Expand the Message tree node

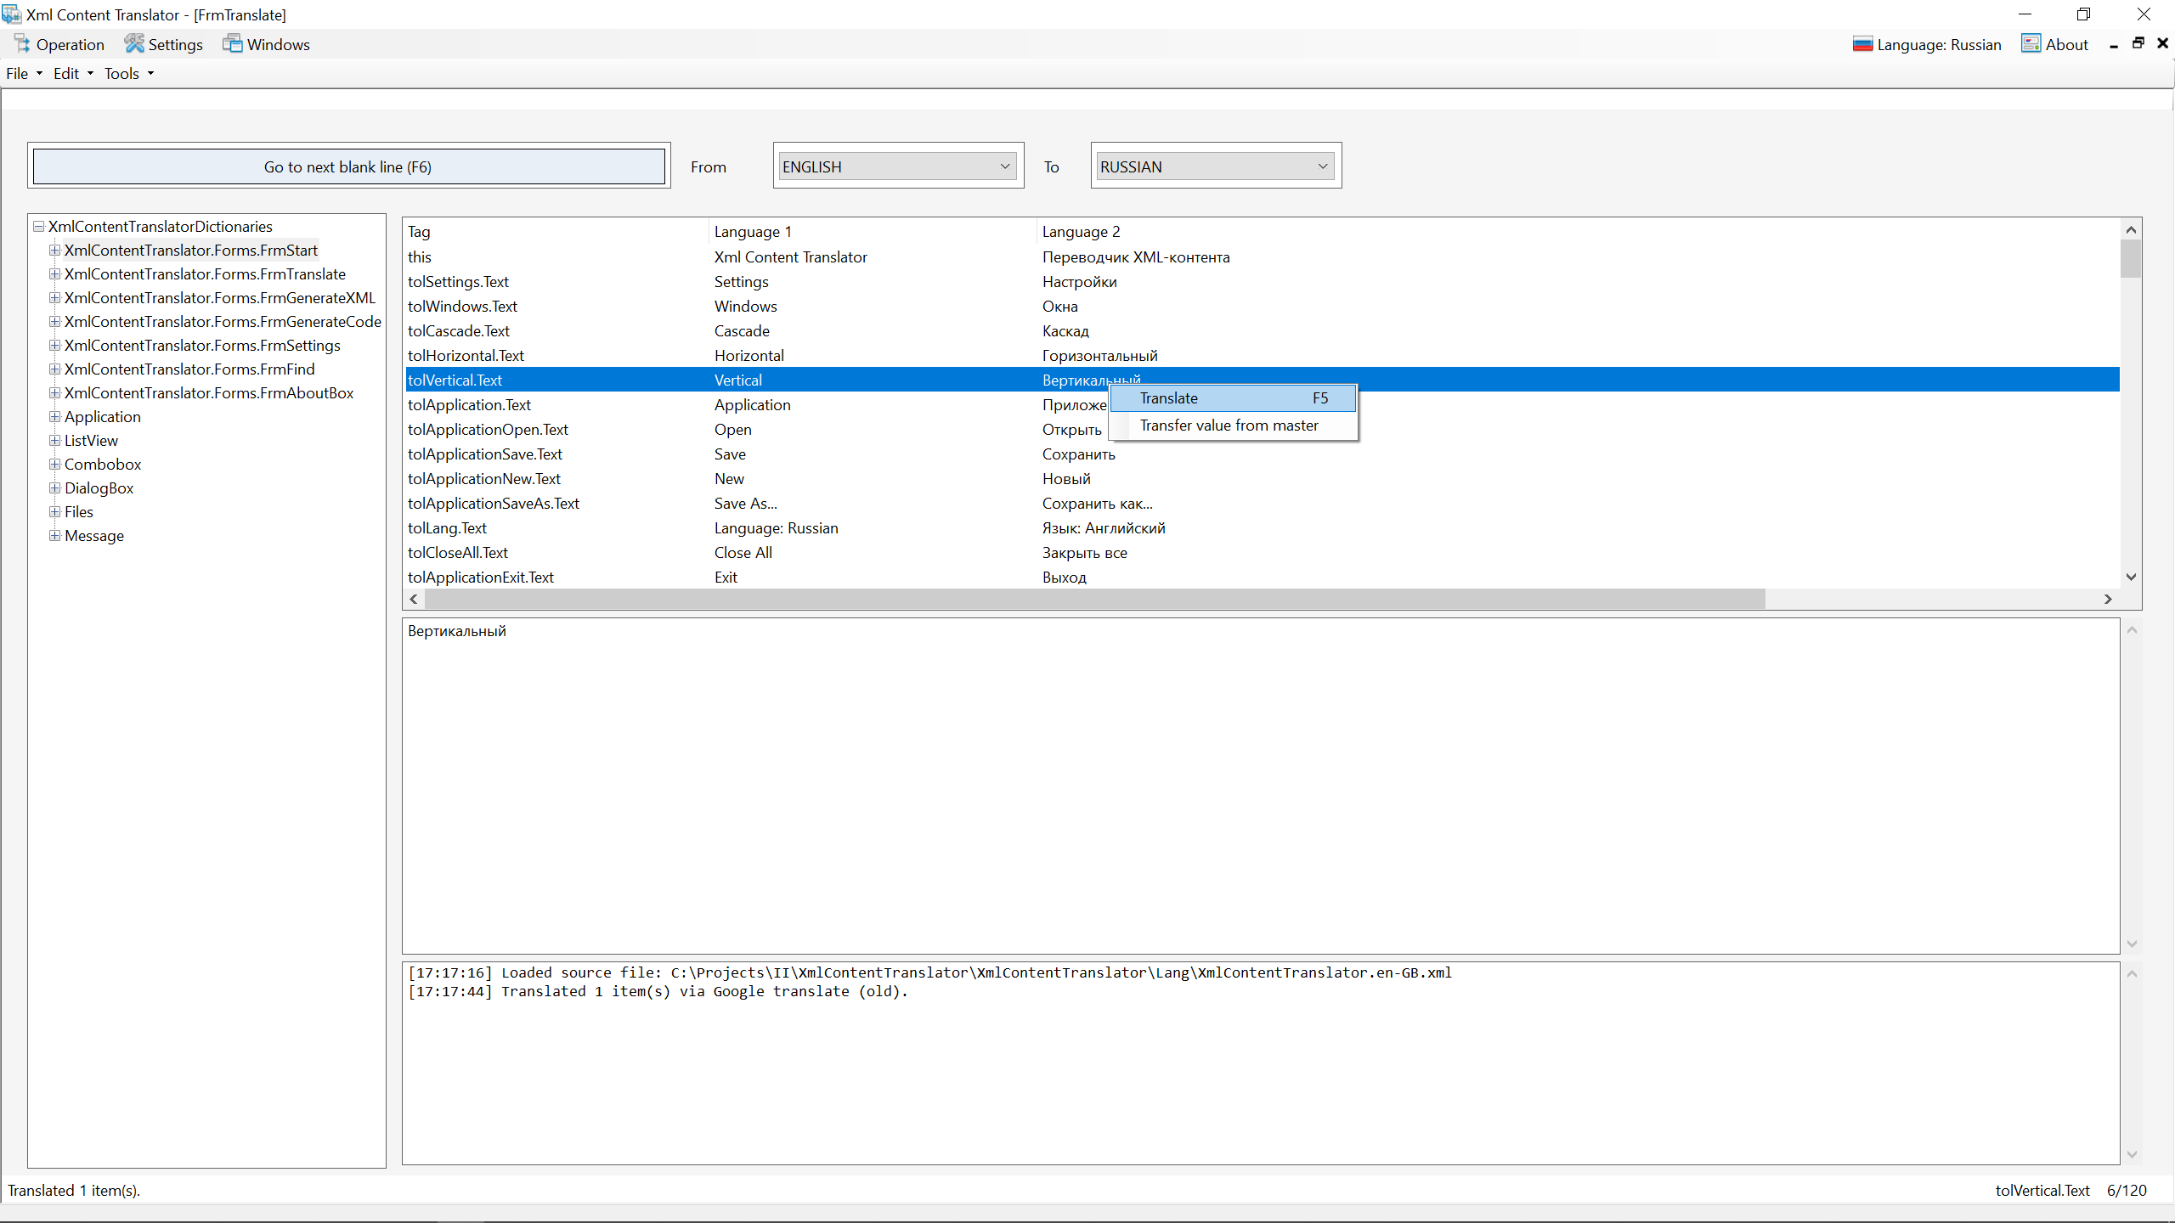pyautogui.click(x=54, y=536)
